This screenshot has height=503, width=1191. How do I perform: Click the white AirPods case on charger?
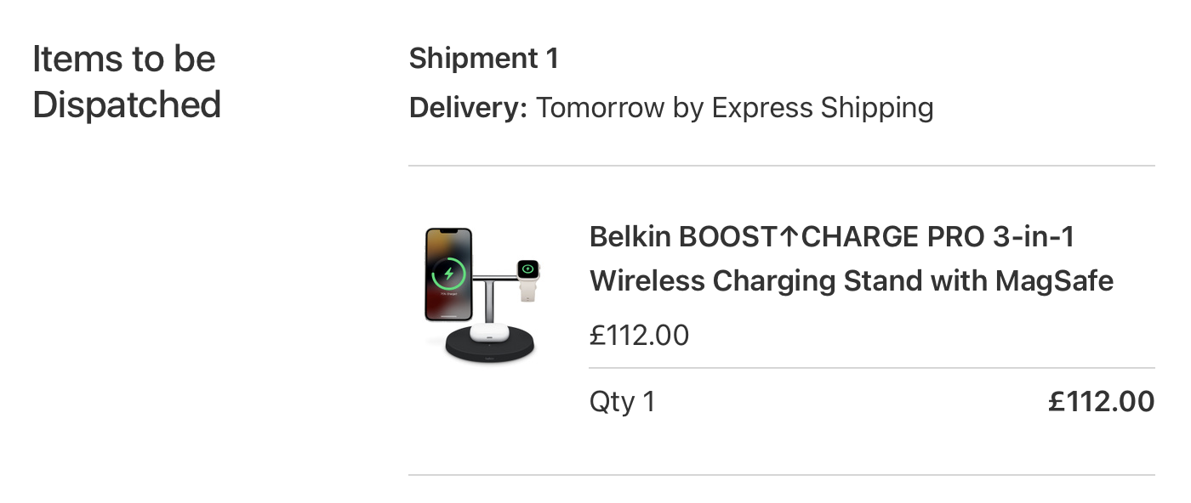(x=488, y=332)
